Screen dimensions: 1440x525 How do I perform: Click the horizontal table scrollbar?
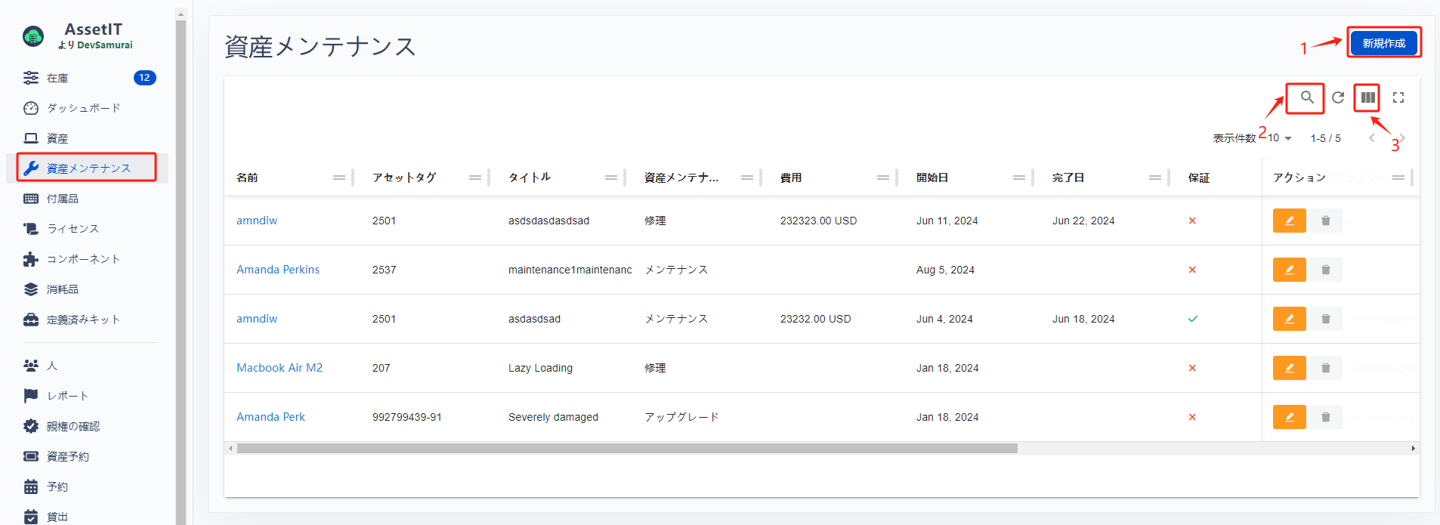click(627, 449)
